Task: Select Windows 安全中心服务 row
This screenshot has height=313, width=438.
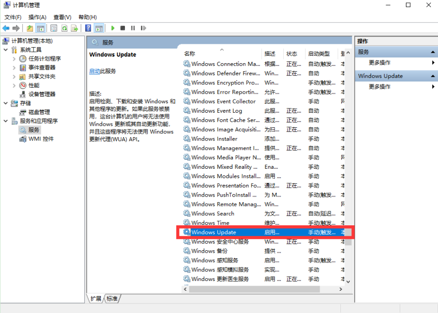Action: pyautogui.click(x=264, y=241)
